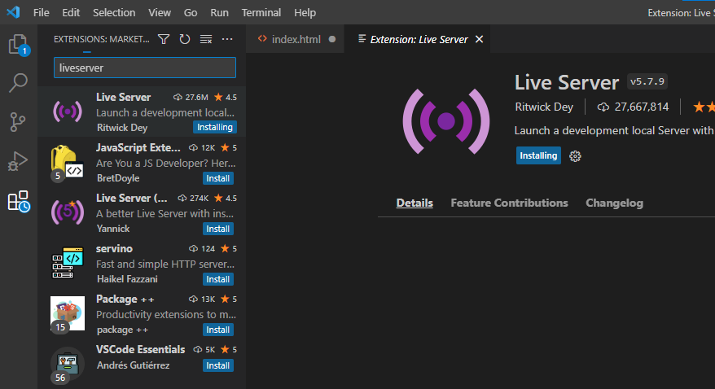Open the Extensions view icon

pos(19,201)
